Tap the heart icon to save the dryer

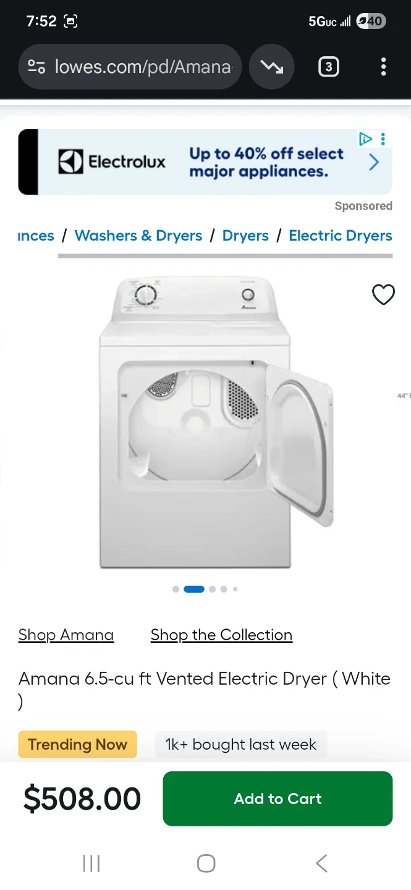(383, 295)
